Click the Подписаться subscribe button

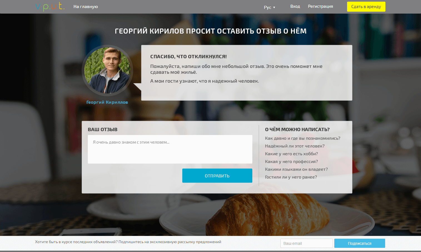pos(360,243)
